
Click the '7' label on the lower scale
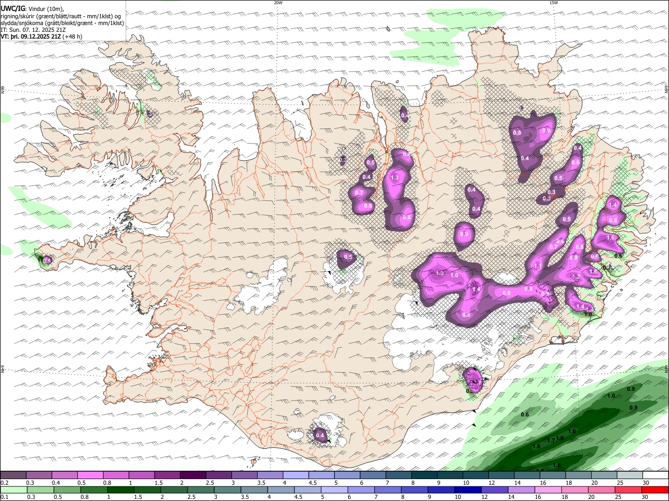coord(376,497)
